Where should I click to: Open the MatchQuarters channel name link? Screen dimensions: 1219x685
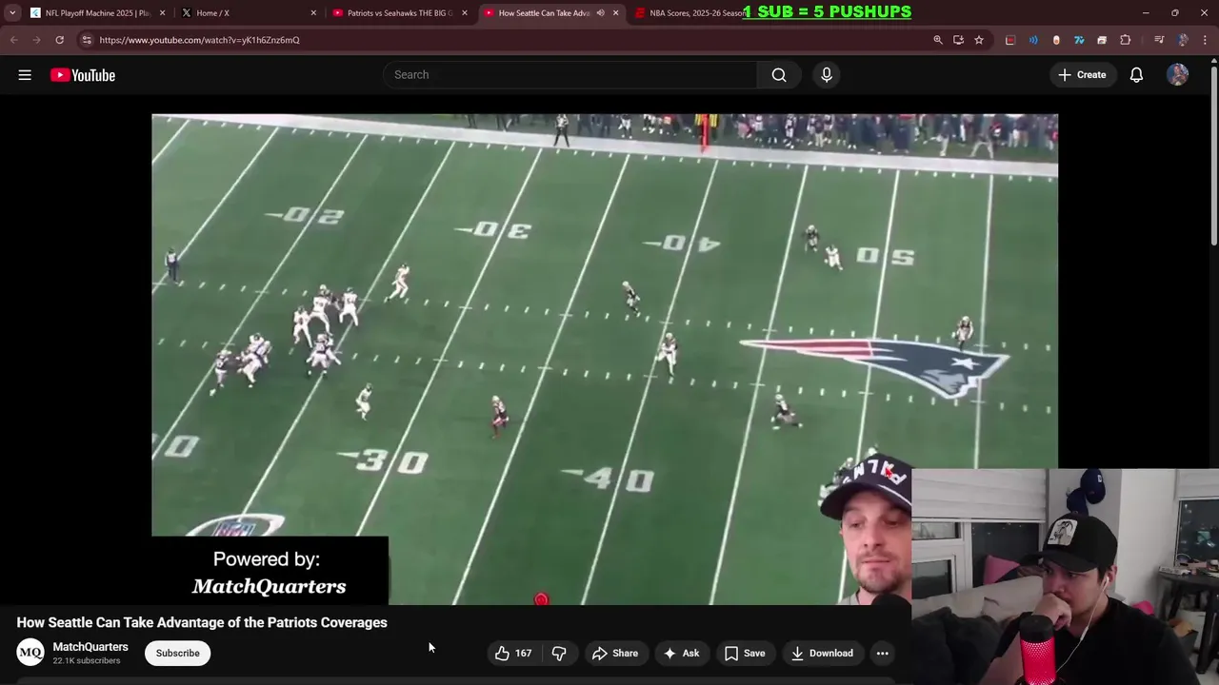click(90, 647)
